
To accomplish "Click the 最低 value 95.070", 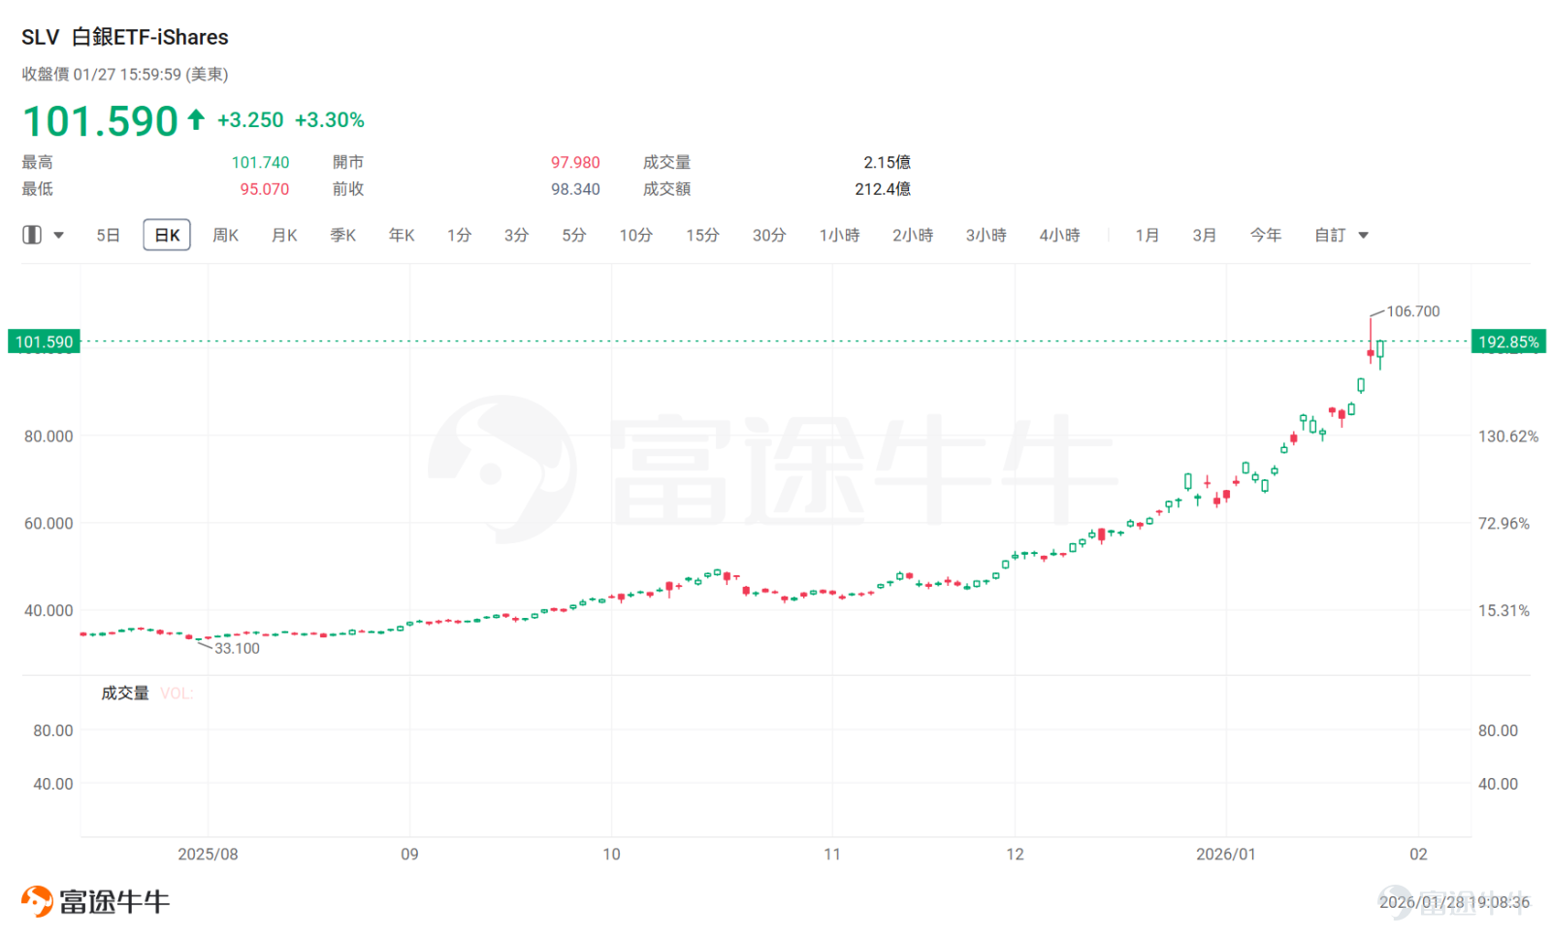I will pos(265,189).
